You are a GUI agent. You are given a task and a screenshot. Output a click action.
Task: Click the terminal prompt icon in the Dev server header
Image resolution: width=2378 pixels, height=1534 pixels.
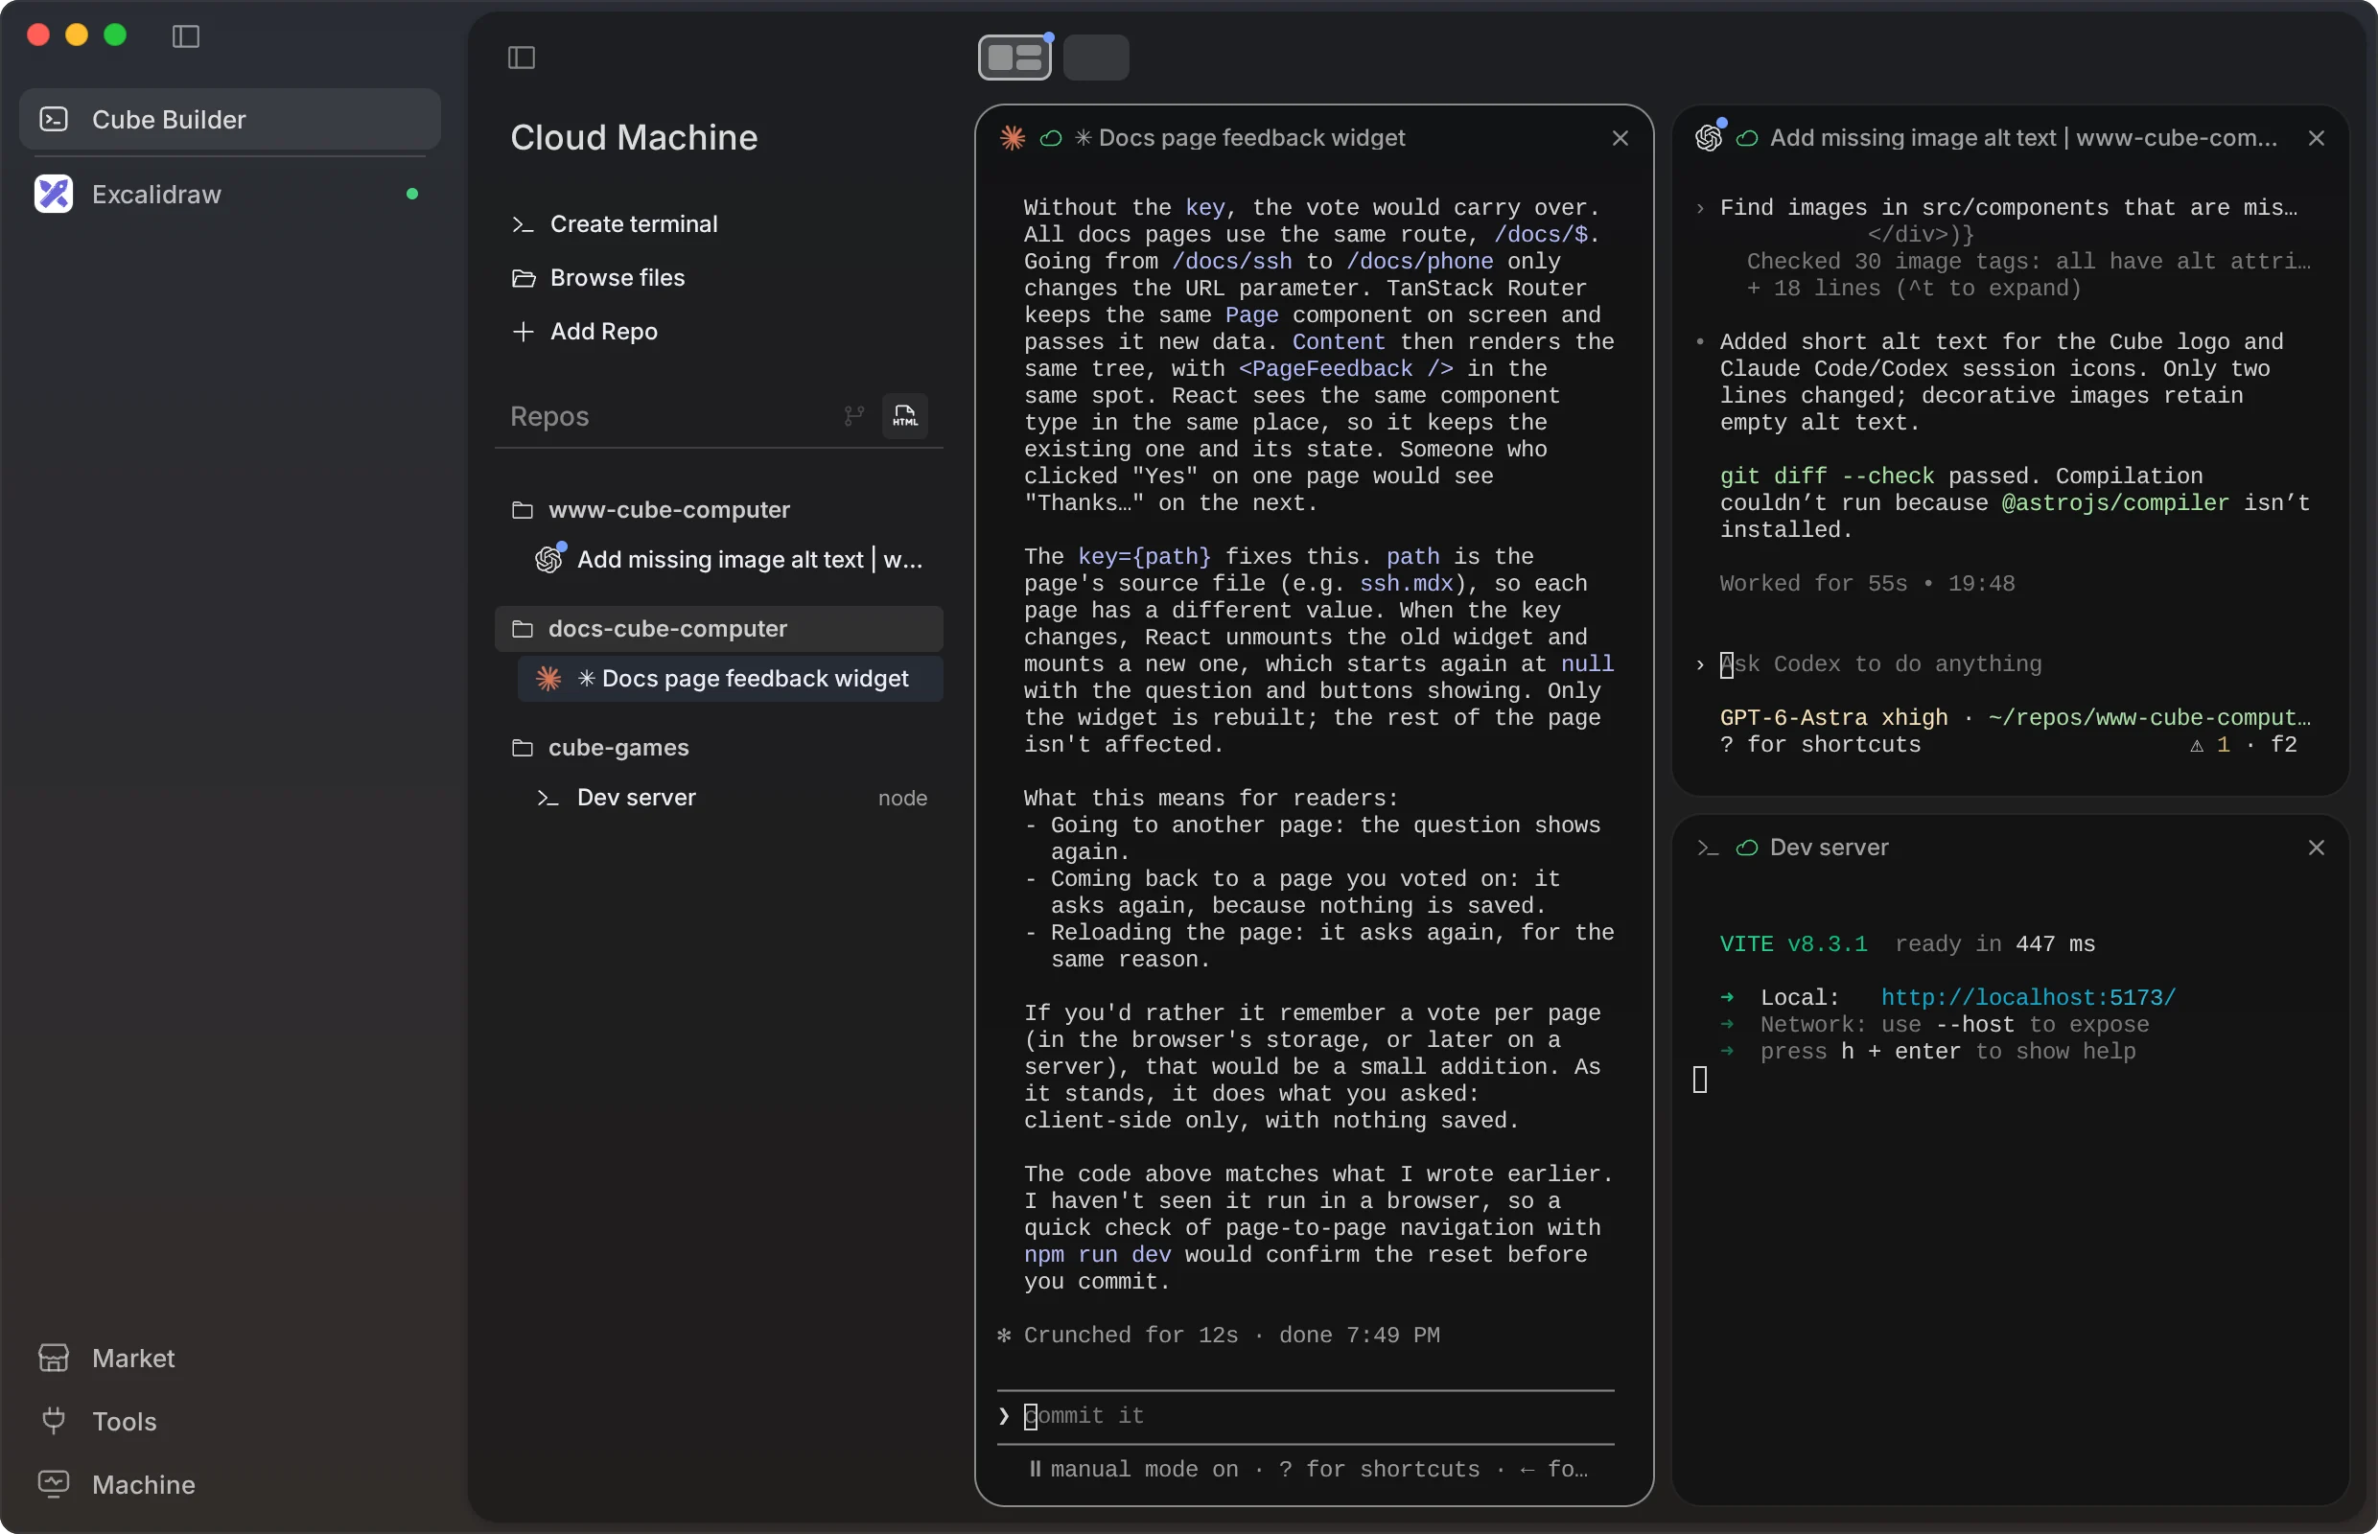pyautogui.click(x=1708, y=848)
